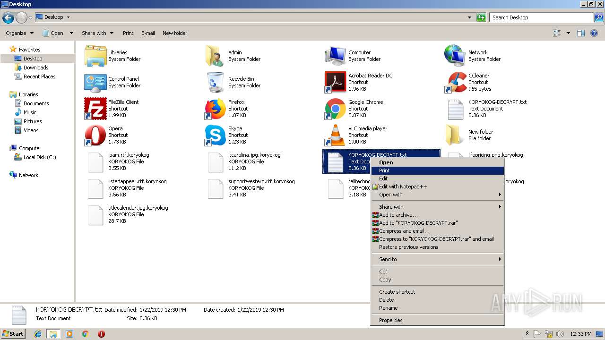
Task: Open Downloads in Favorites sidebar
Action: (x=36, y=68)
